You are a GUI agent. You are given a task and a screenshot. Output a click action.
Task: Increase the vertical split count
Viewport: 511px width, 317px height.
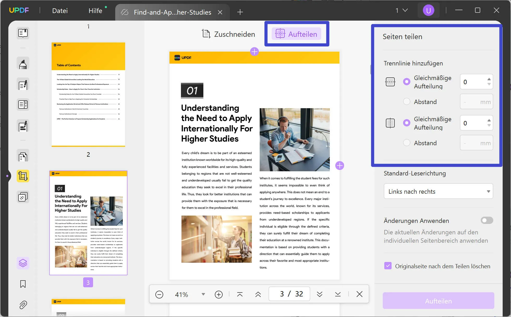(x=489, y=120)
